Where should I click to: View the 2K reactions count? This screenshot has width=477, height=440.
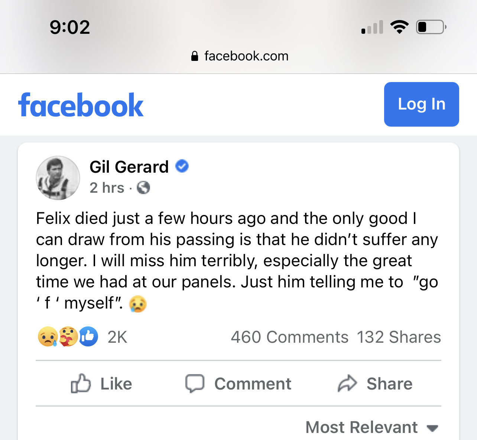coord(117,337)
